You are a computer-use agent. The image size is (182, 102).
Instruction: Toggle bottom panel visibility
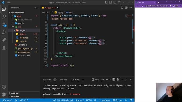(x=111, y=3)
